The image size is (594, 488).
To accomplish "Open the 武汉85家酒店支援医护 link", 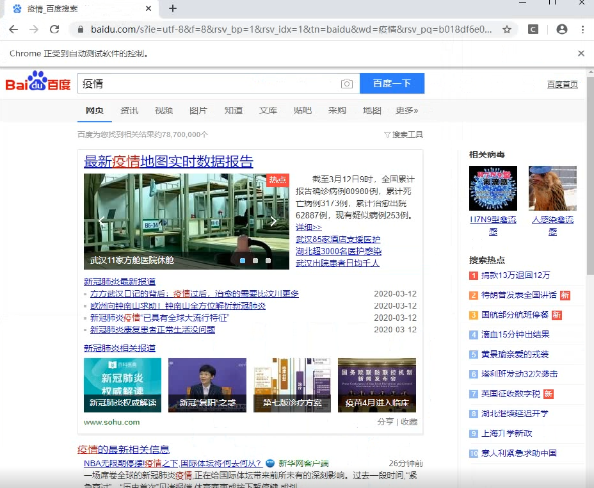I will click(338, 240).
